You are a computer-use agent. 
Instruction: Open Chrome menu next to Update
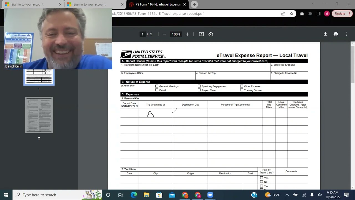click(x=349, y=14)
